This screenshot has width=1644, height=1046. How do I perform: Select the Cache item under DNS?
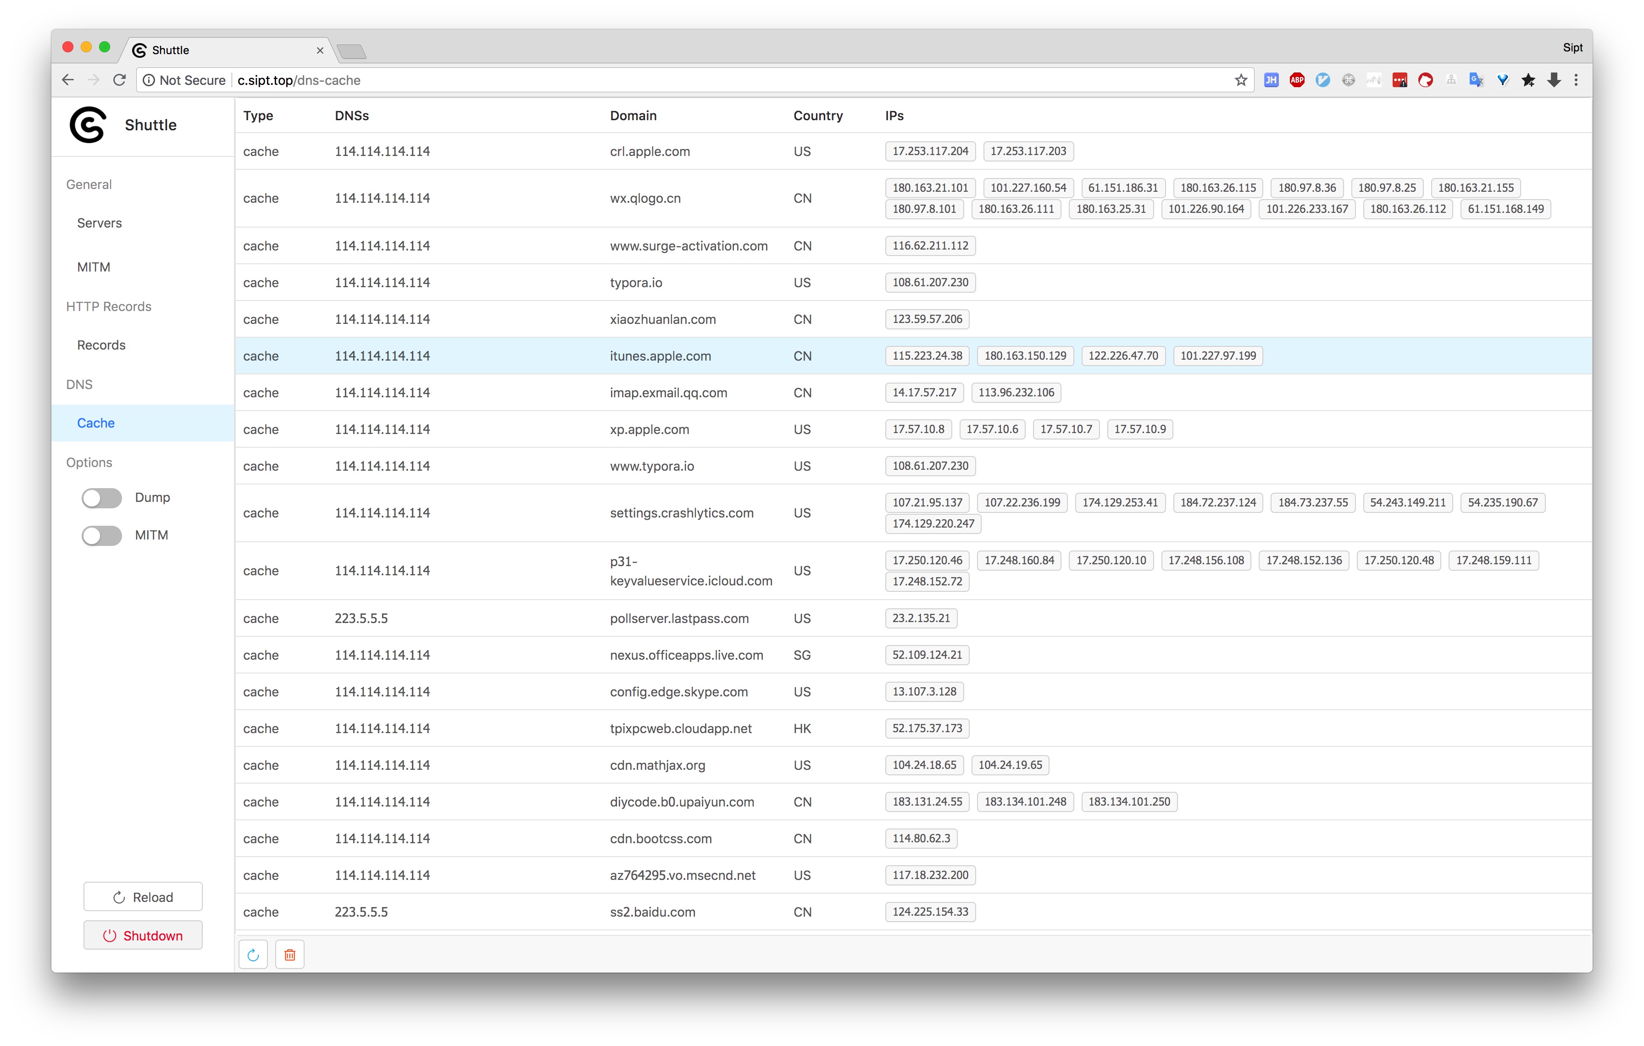95,423
